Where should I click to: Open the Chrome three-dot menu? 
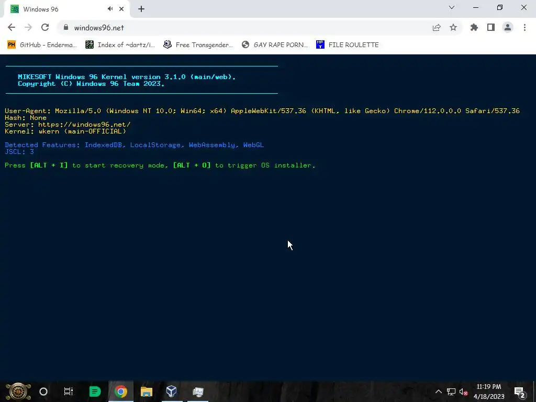tap(524, 28)
